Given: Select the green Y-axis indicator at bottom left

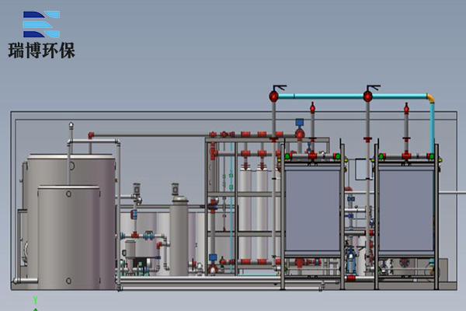Looking at the screenshot, I should (35, 302).
